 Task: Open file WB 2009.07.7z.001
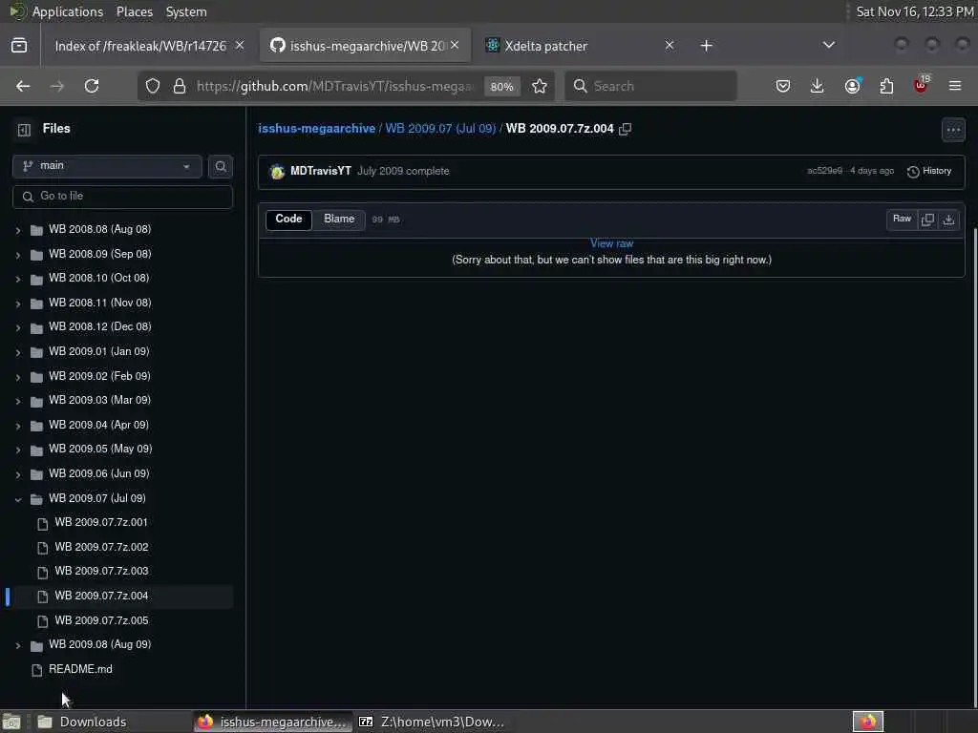[x=101, y=522]
